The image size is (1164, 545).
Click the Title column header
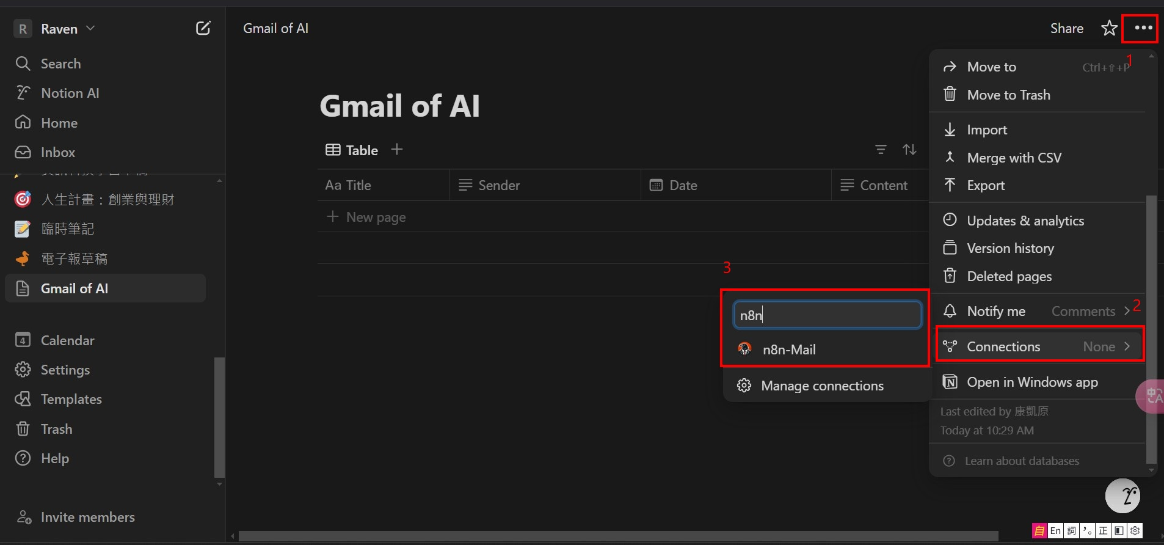tap(384, 185)
